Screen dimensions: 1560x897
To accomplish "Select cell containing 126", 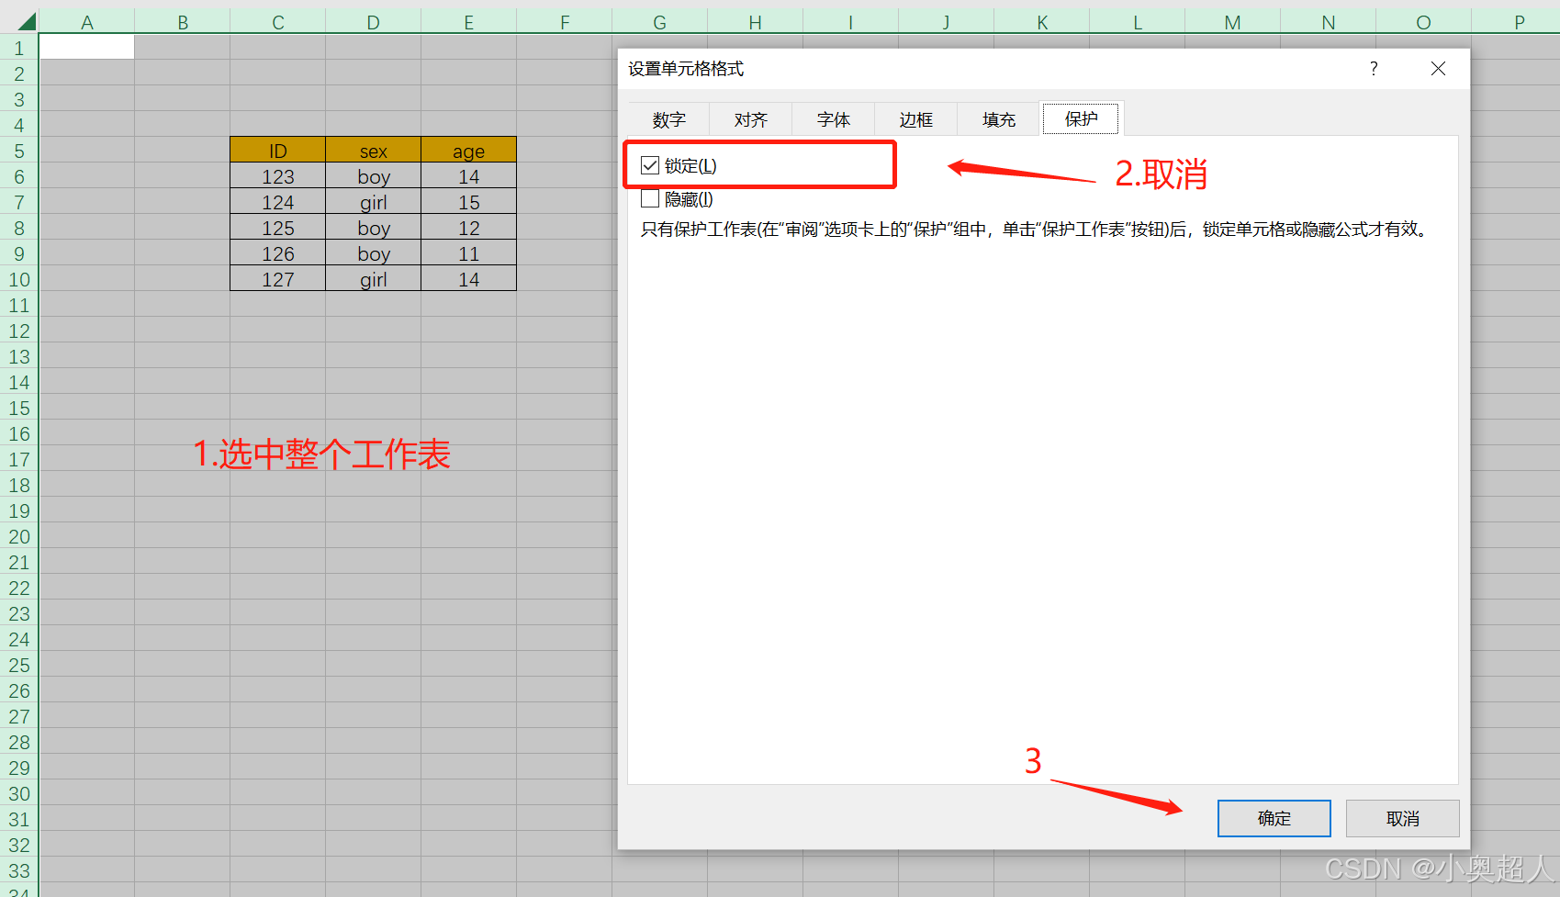I will pyautogui.click(x=278, y=253).
